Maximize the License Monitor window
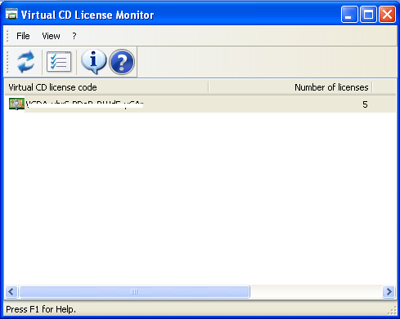 click(x=368, y=15)
